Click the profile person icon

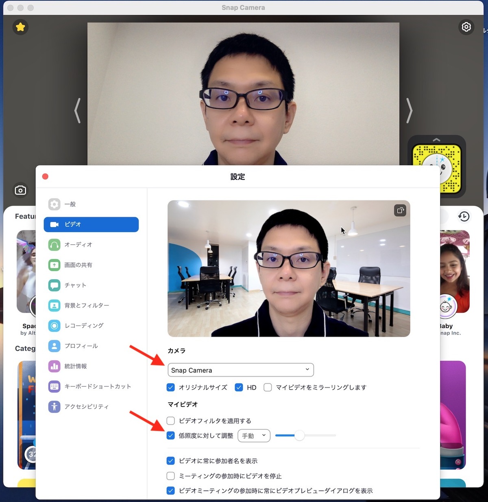(x=54, y=346)
